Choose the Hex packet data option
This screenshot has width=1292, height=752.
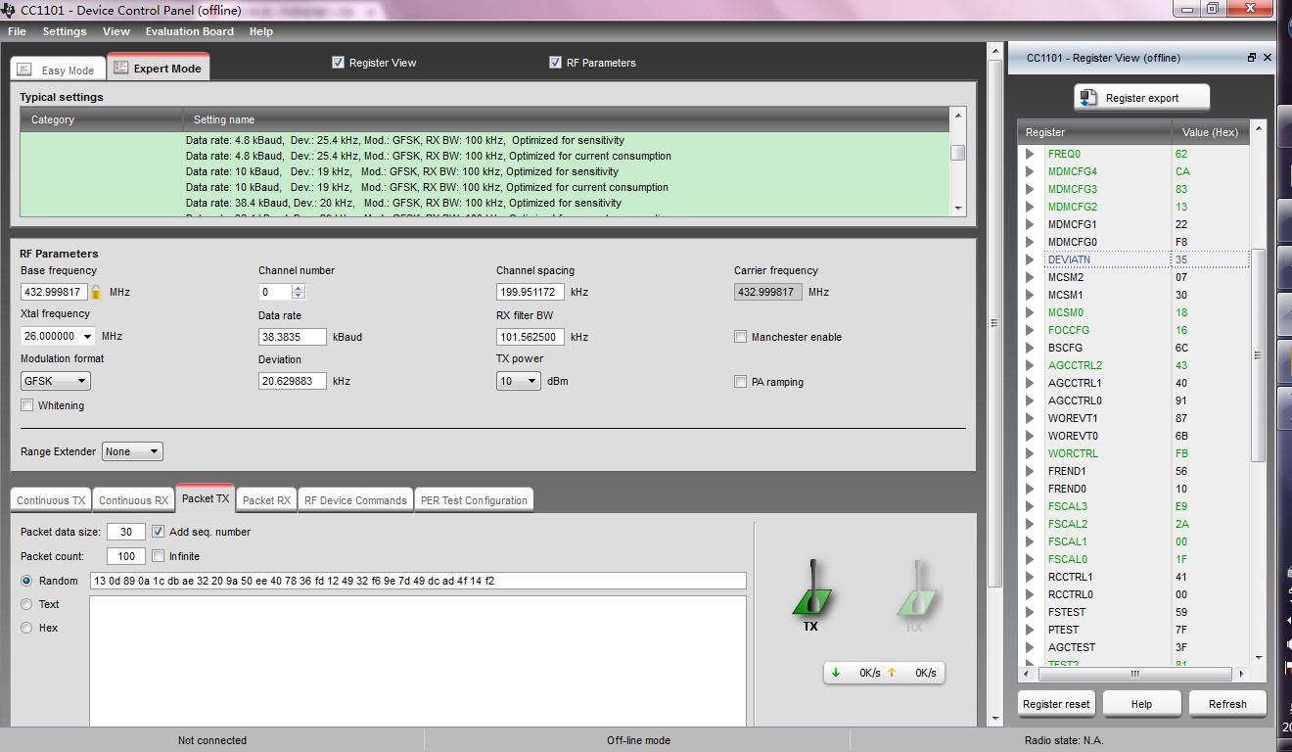[26, 628]
